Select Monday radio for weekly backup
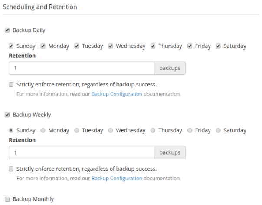 [43, 130]
